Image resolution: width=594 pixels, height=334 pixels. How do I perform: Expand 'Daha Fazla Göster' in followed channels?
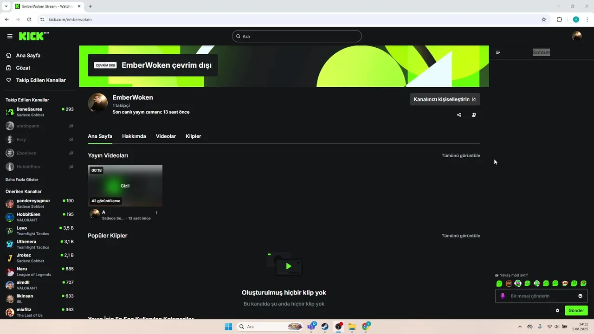click(22, 180)
